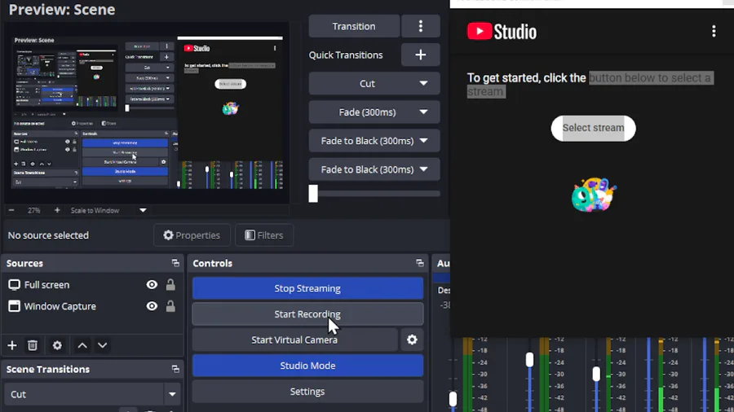Click the Sources panel title

tap(24, 263)
